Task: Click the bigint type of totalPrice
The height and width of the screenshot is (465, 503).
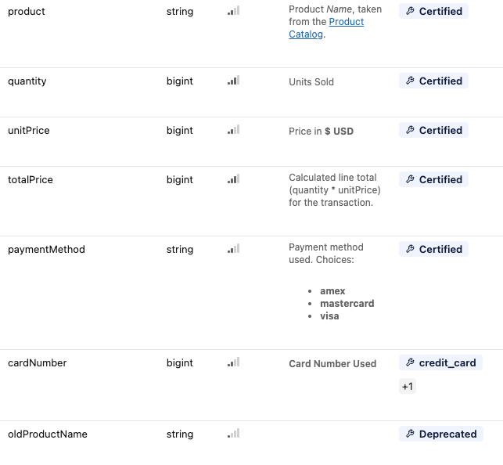Action: point(180,180)
